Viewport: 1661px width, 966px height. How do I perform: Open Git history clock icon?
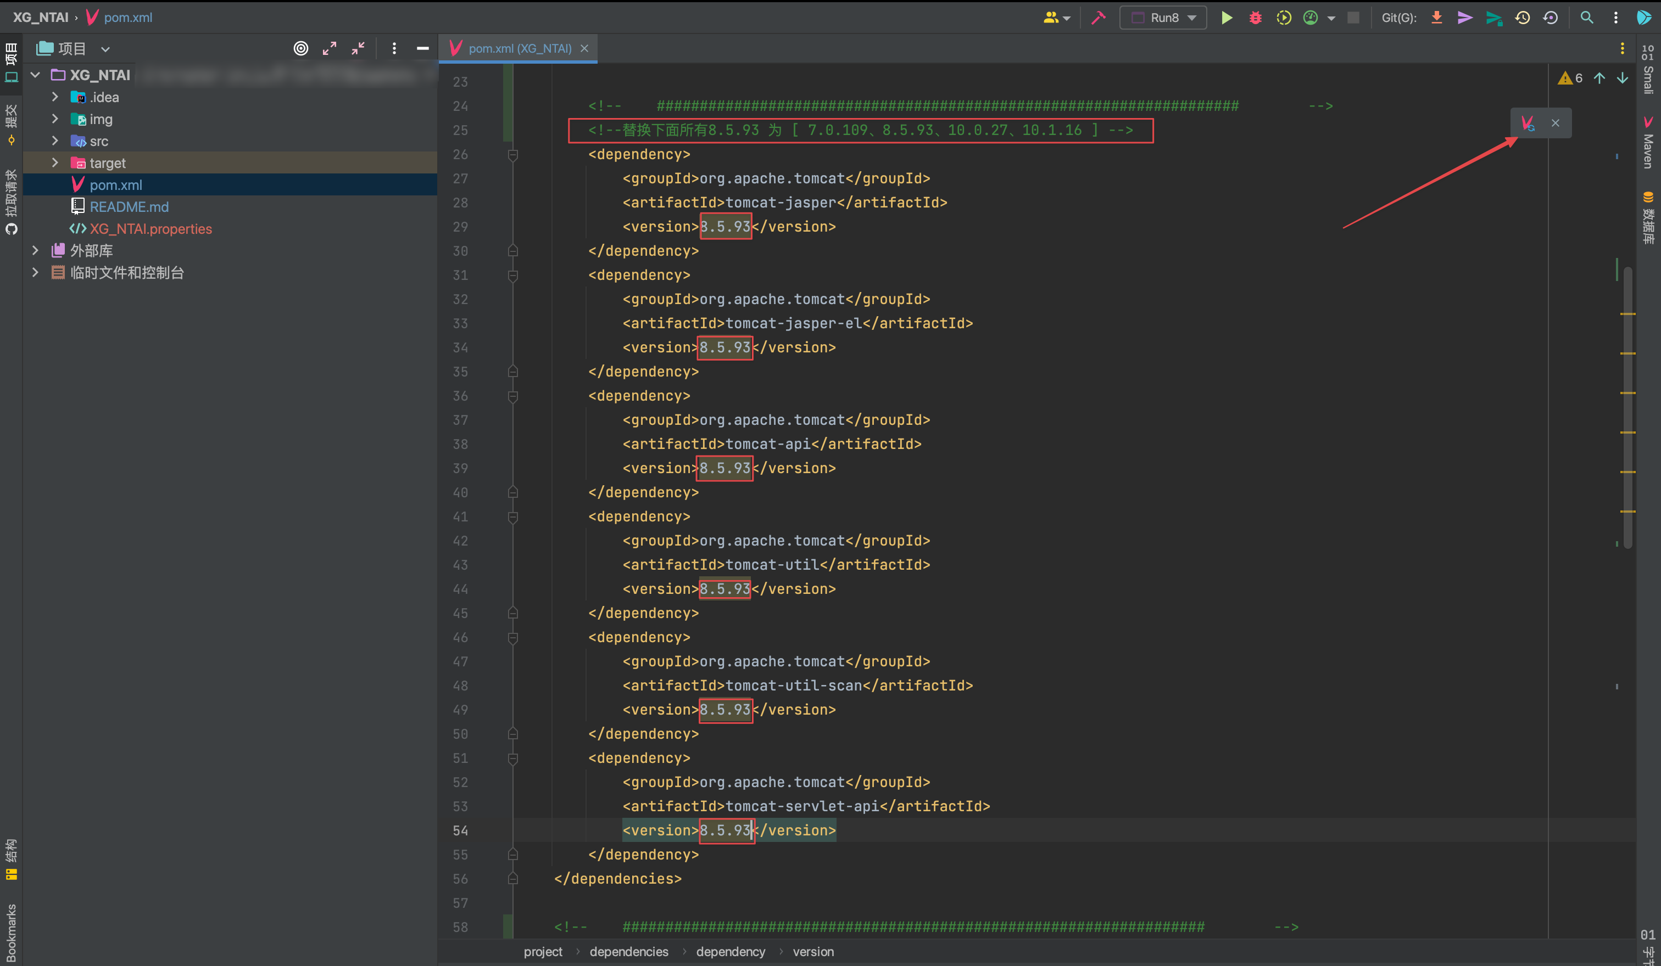(1522, 18)
